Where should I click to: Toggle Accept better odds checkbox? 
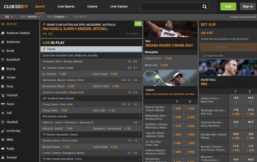pos(203,56)
